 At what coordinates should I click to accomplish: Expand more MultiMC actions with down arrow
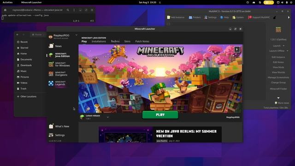278,98
